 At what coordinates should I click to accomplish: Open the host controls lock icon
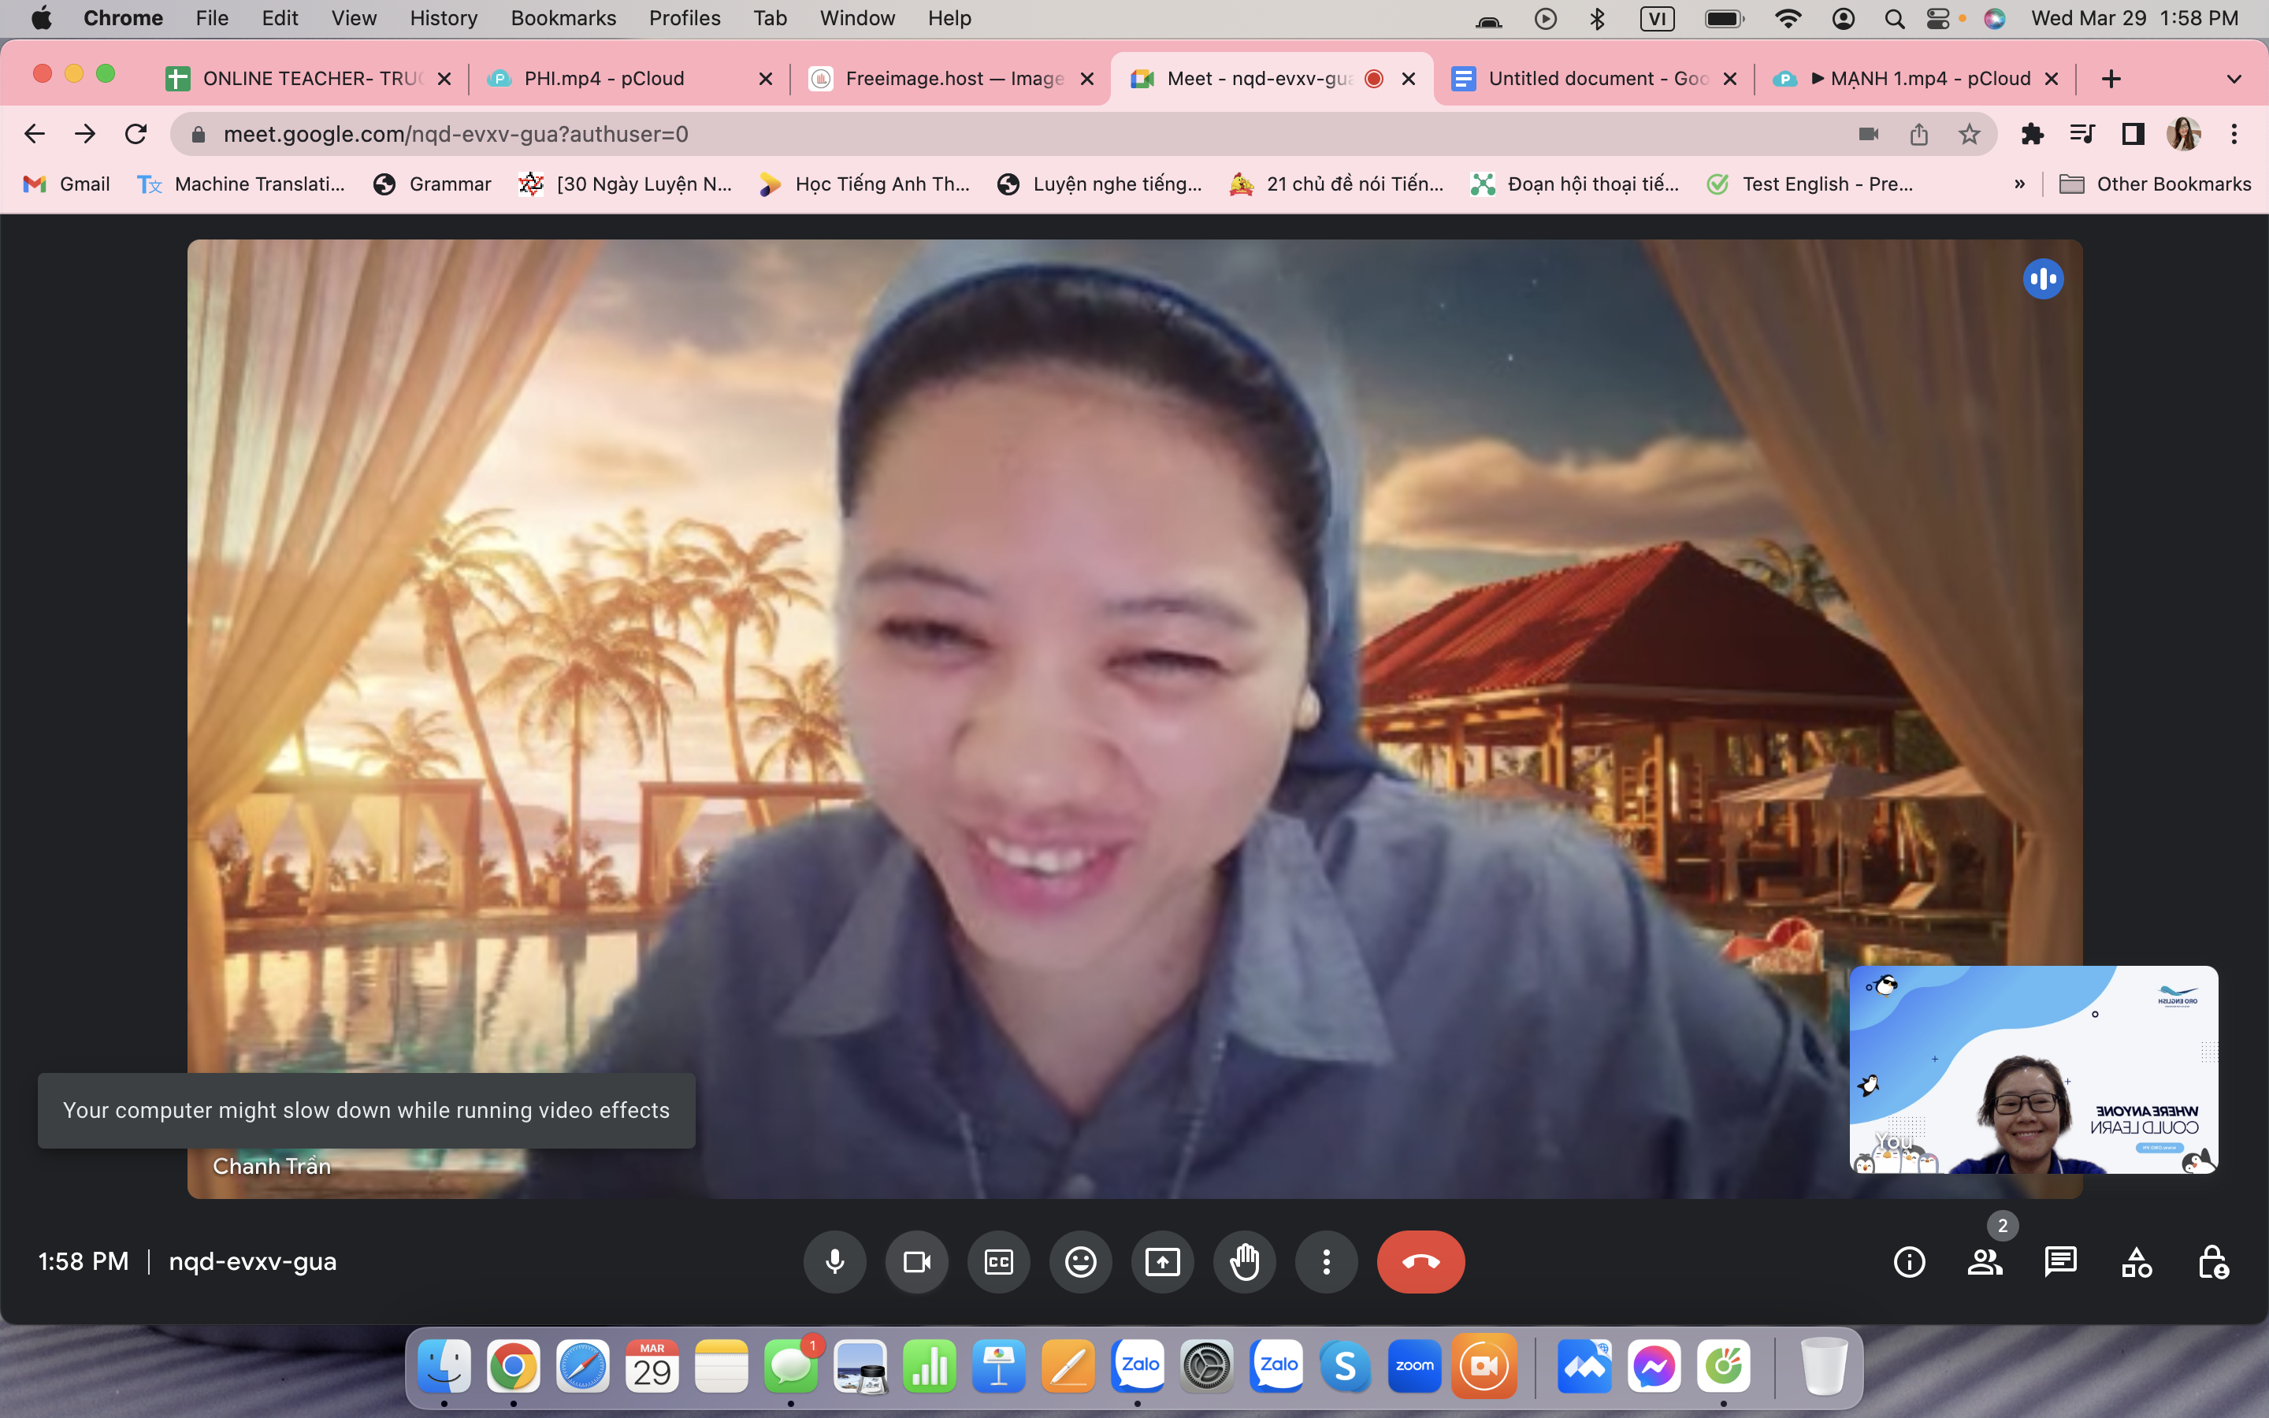pyautogui.click(x=2213, y=1261)
